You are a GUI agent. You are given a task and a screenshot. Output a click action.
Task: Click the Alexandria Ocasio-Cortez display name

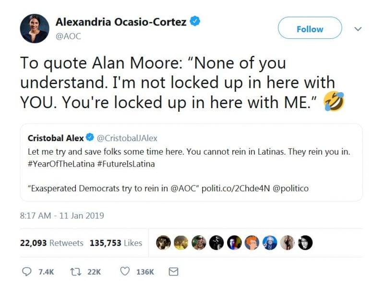tap(120, 21)
